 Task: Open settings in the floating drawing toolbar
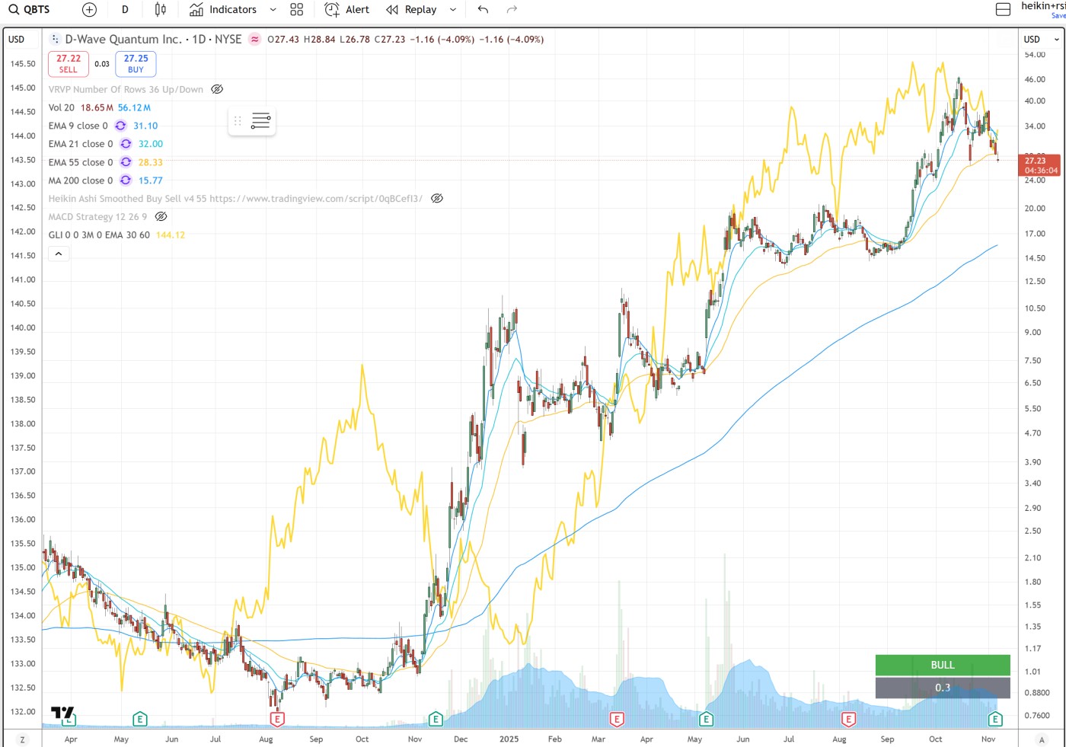[x=260, y=121]
